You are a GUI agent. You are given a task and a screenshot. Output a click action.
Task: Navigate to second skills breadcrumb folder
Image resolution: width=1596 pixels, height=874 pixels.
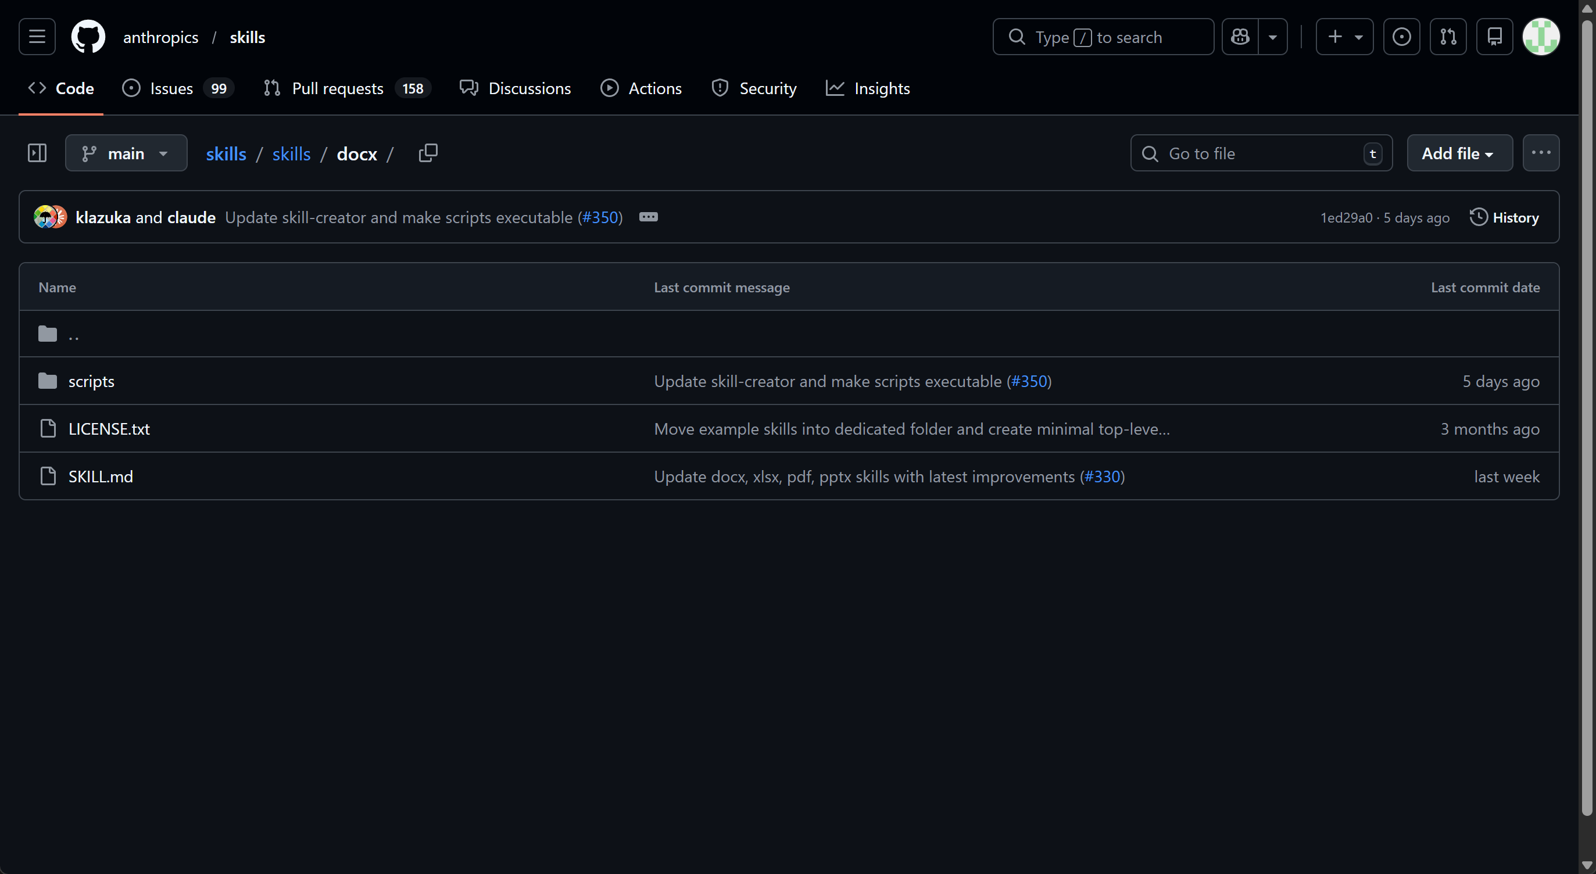click(x=291, y=153)
